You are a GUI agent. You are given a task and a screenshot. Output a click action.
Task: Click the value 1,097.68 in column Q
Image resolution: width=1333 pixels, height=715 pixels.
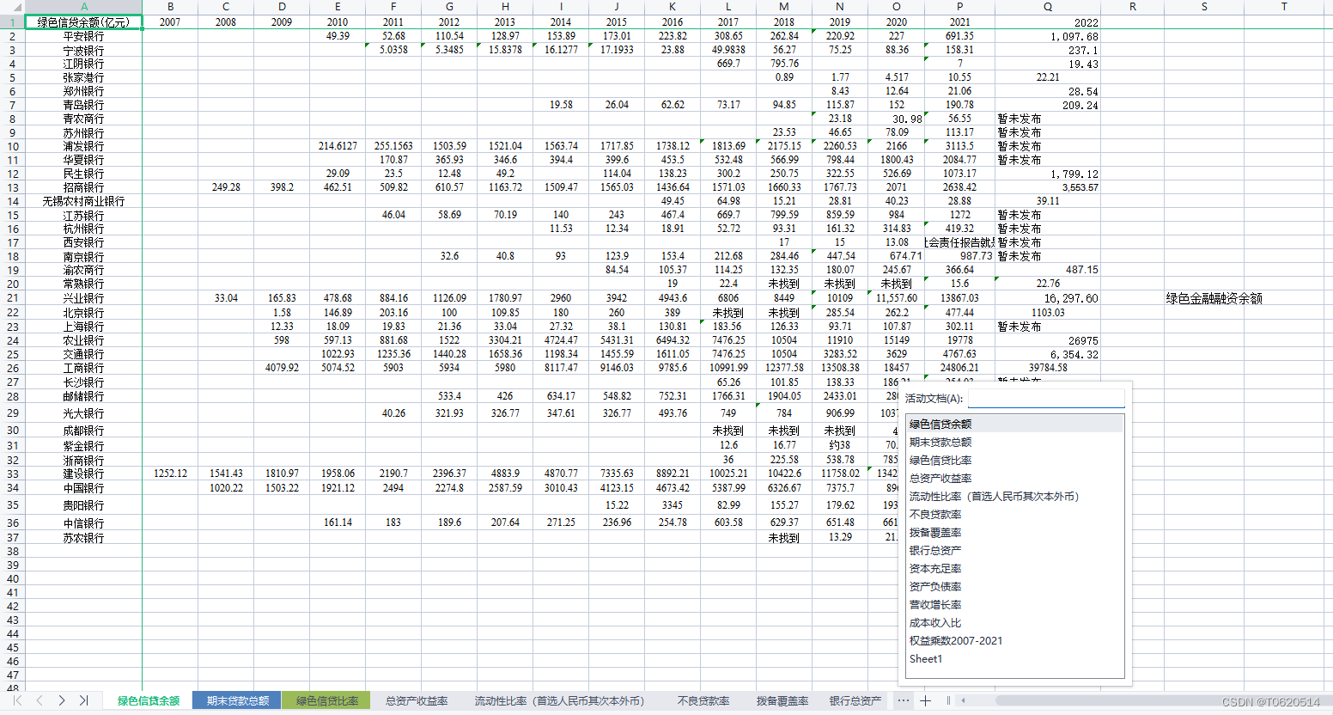pos(1048,37)
